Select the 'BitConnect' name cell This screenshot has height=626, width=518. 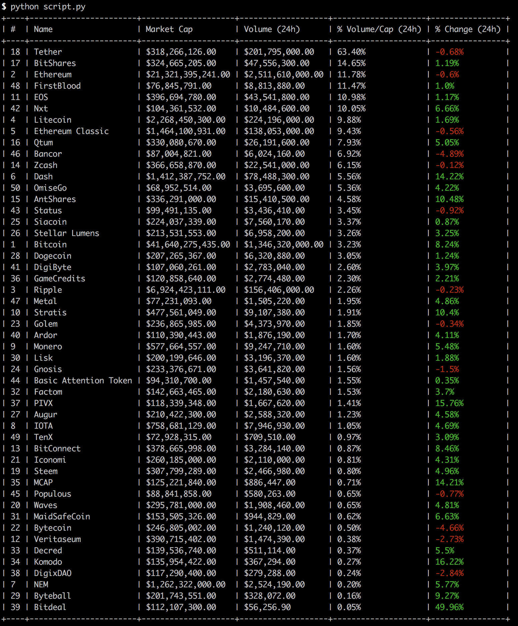[x=57, y=449]
